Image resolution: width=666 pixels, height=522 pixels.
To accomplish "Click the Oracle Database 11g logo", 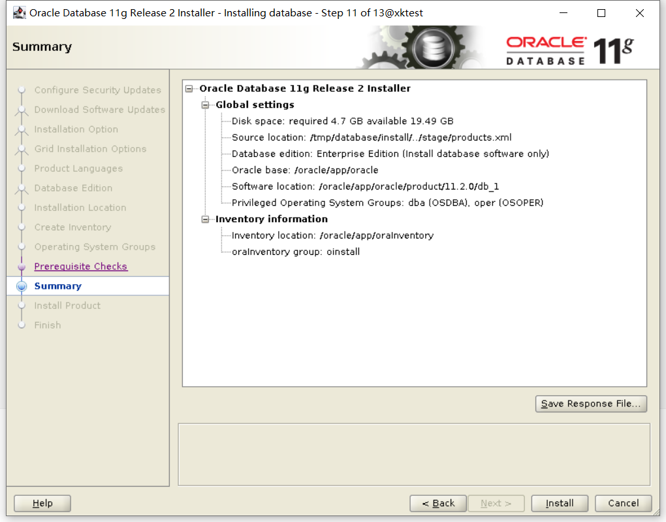I will (x=570, y=50).
